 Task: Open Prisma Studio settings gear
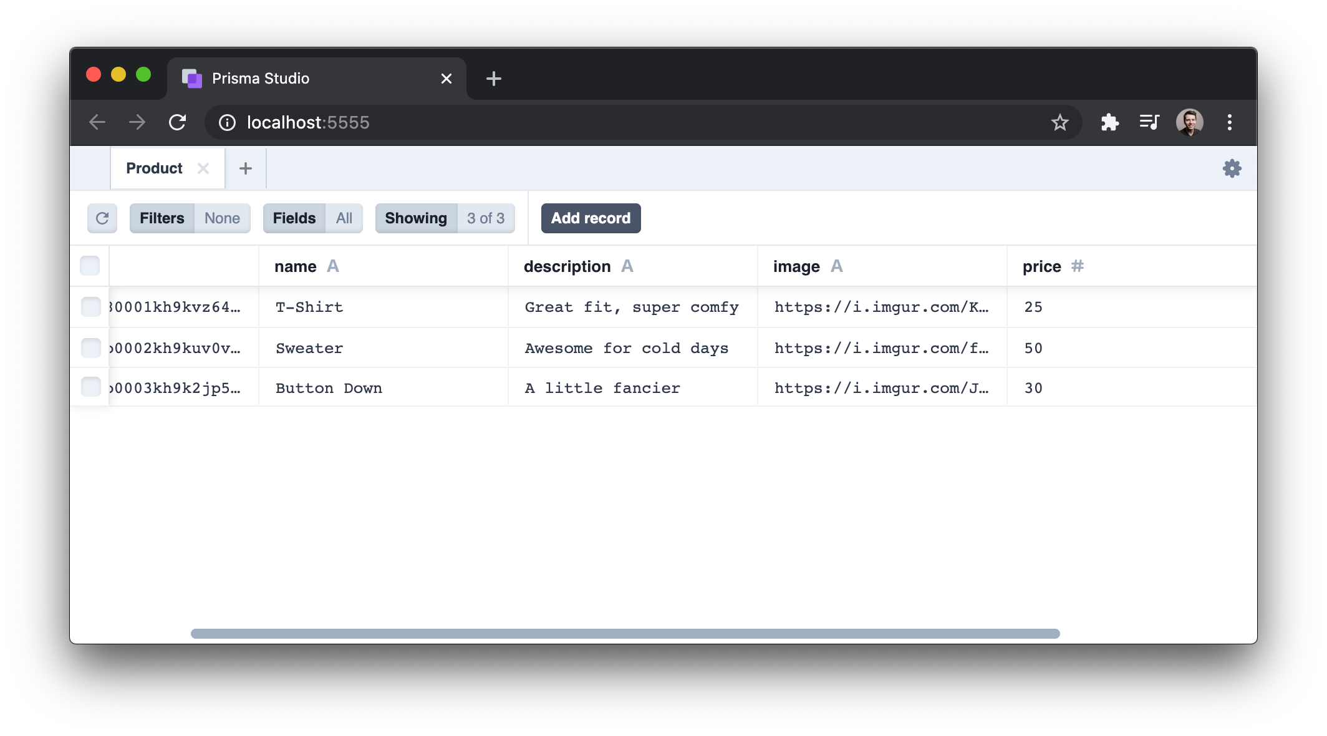tap(1232, 168)
